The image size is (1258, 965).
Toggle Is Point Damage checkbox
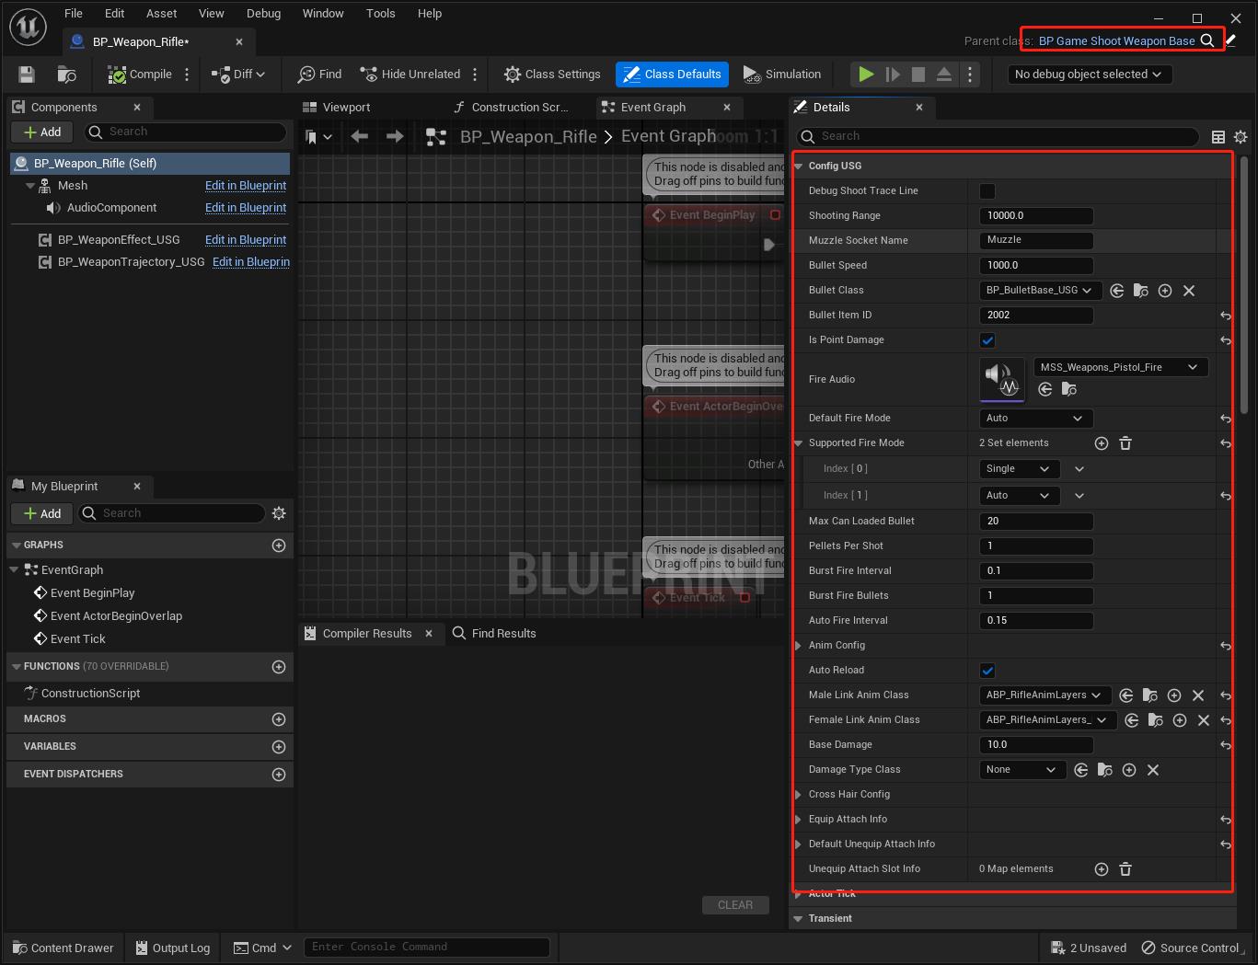coord(987,340)
